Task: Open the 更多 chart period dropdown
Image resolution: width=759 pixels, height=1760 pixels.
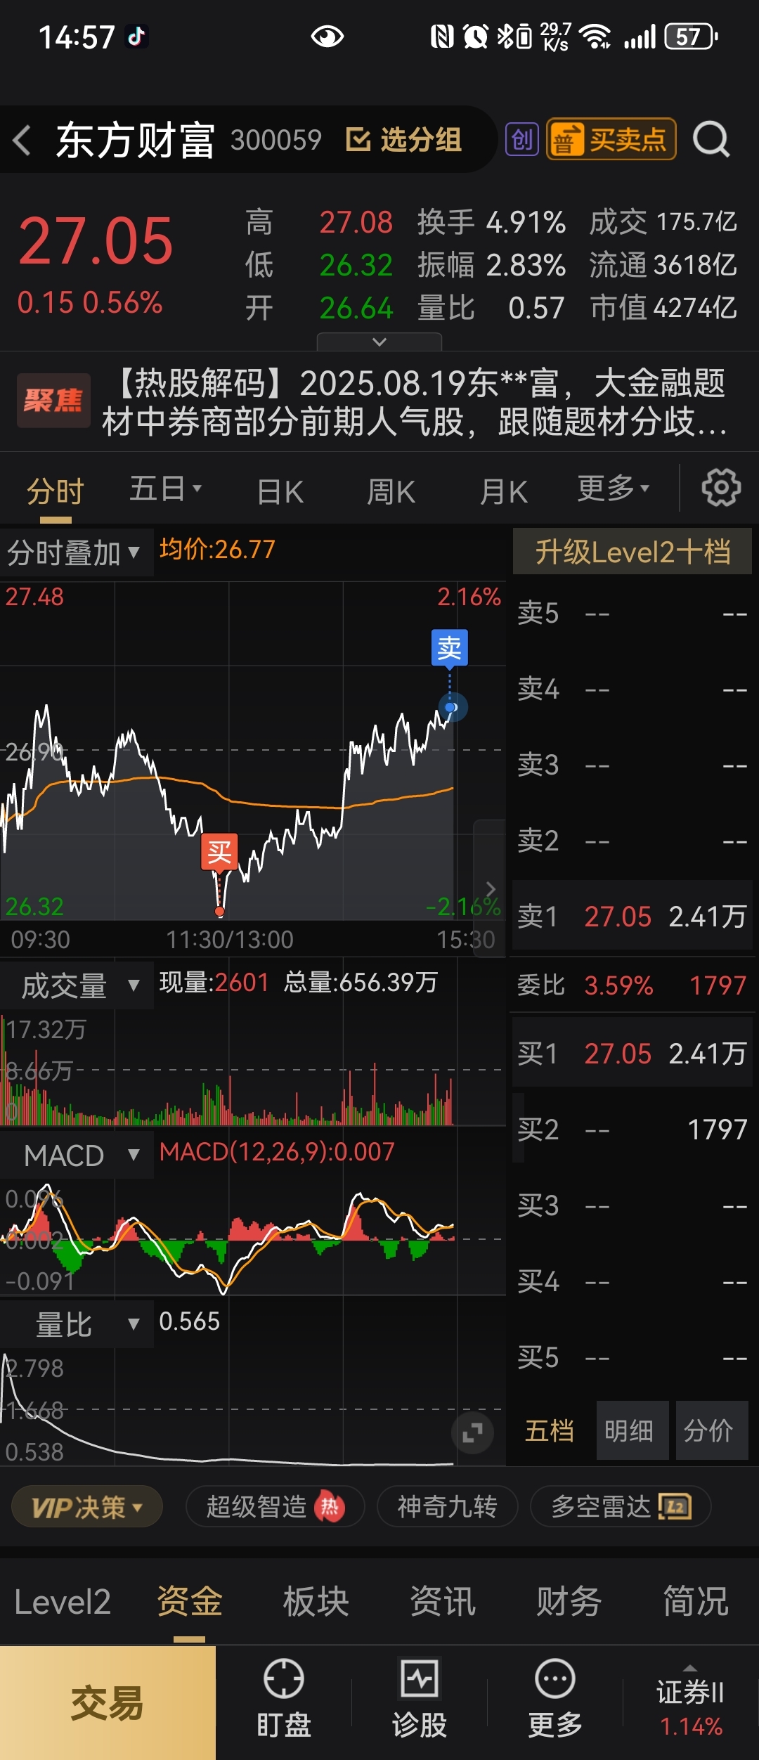Action: [x=613, y=488]
